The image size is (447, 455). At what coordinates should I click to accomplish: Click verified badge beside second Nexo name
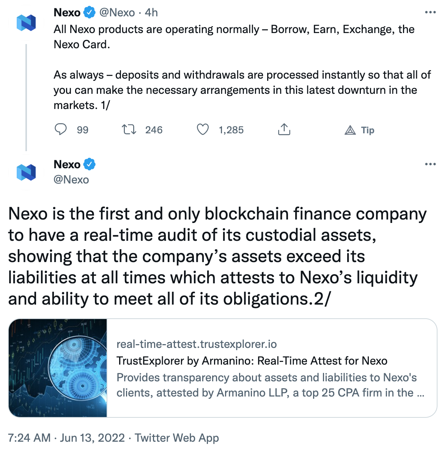90,164
